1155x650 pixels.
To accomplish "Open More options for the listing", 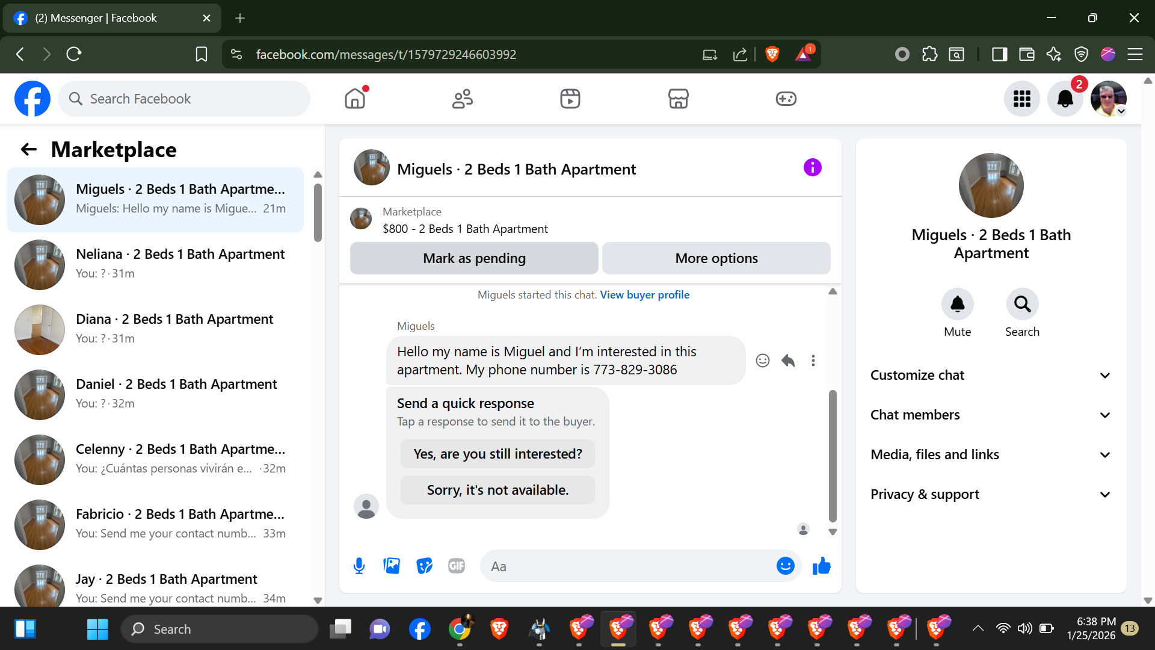I will click(x=716, y=258).
